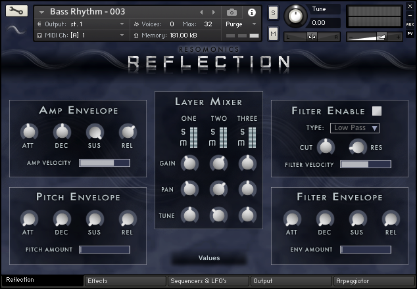Click the filter RES knob
This screenshot has width=417, height=289.
tap(358, 147)
